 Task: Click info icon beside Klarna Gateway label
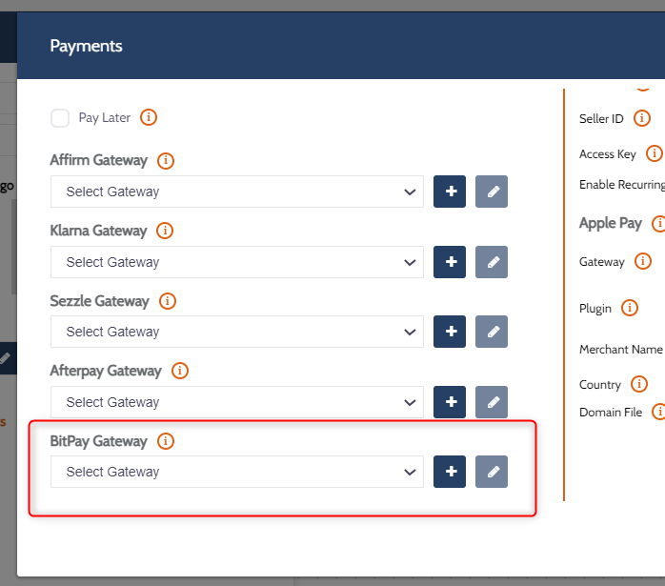click(x=165, y=231)
